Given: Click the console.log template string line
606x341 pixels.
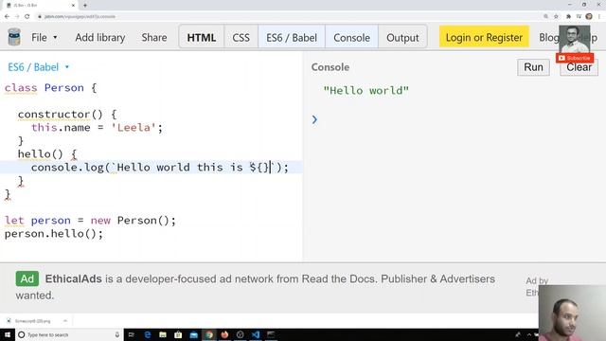Looking at the screenshot, I should click(160, 168).
